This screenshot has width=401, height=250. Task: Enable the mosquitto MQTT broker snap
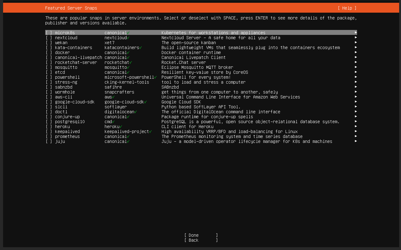[49, 67]
